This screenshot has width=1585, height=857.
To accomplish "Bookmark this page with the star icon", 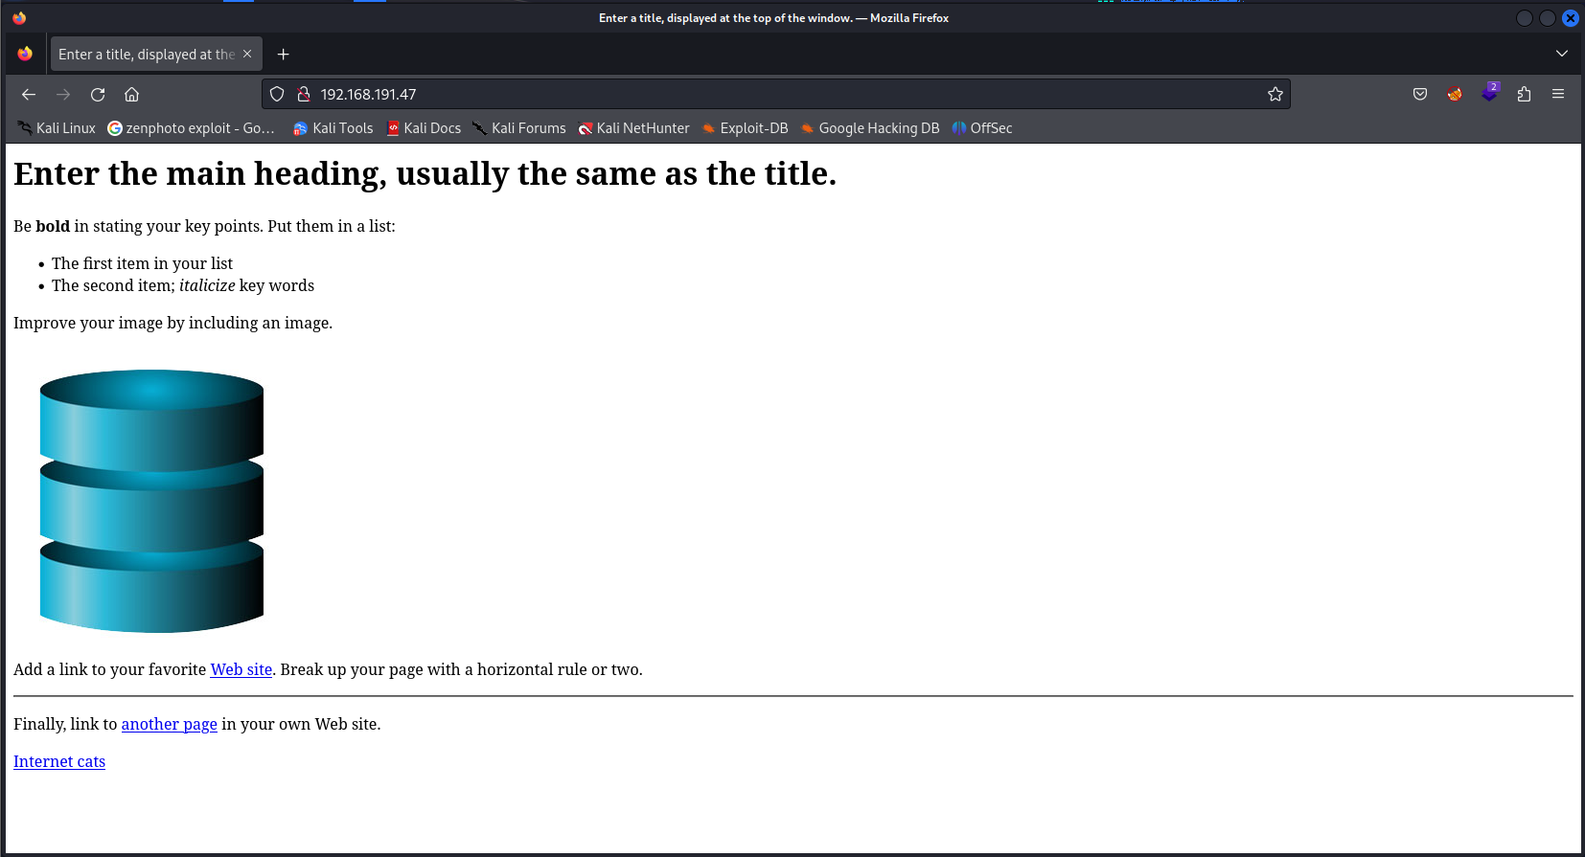I will click(1275, 94).
